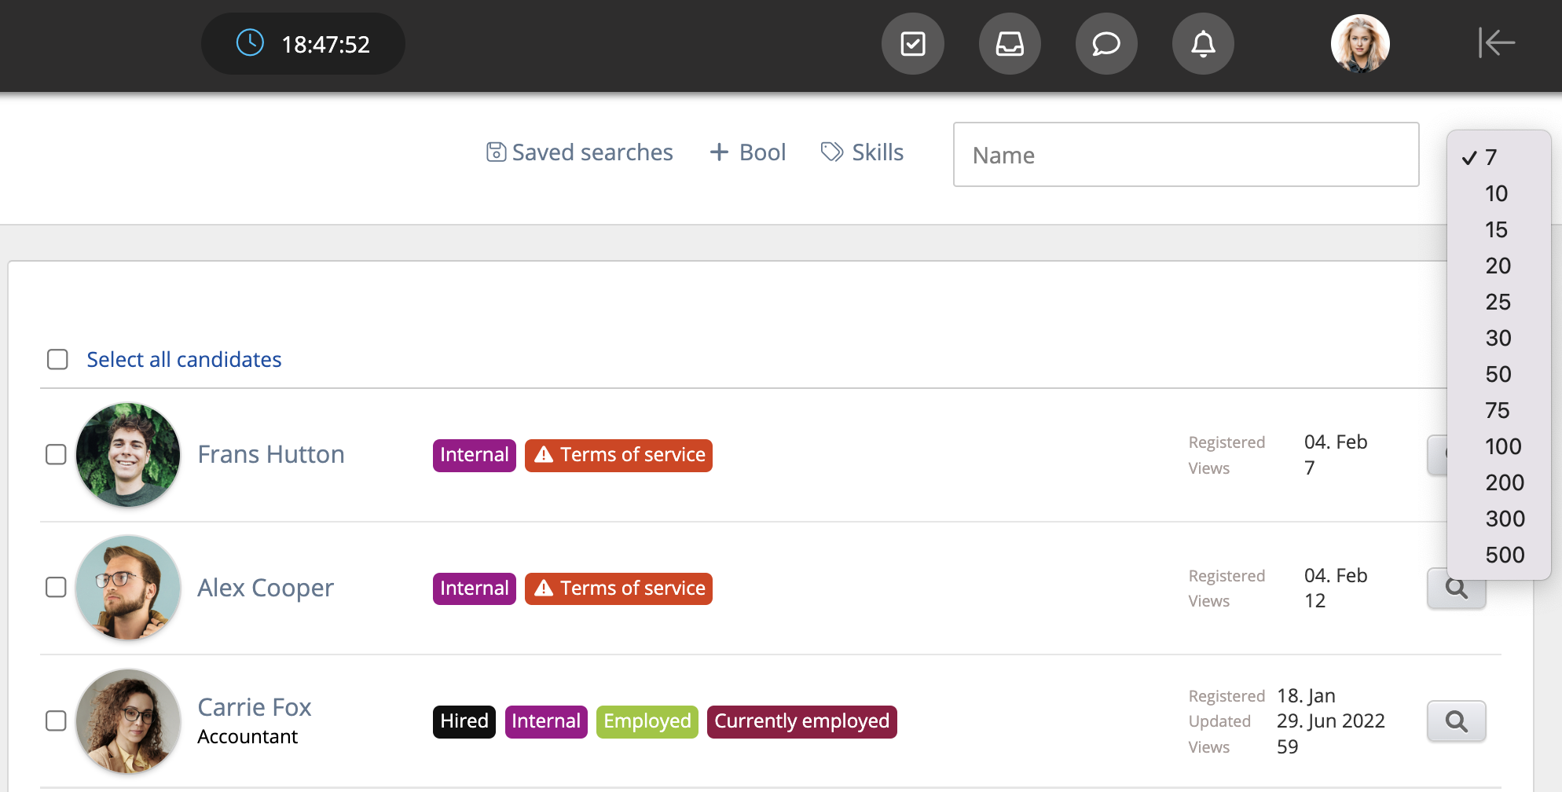Tick the checkbox for Frans Hutton
The image size is (1562, 792).
click(x=56, y=454)
